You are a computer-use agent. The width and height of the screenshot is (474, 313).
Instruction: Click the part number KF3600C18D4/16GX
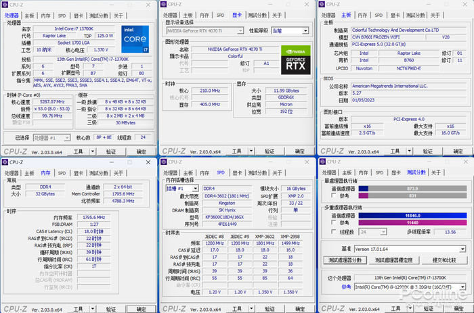click(x=227, y=217)
